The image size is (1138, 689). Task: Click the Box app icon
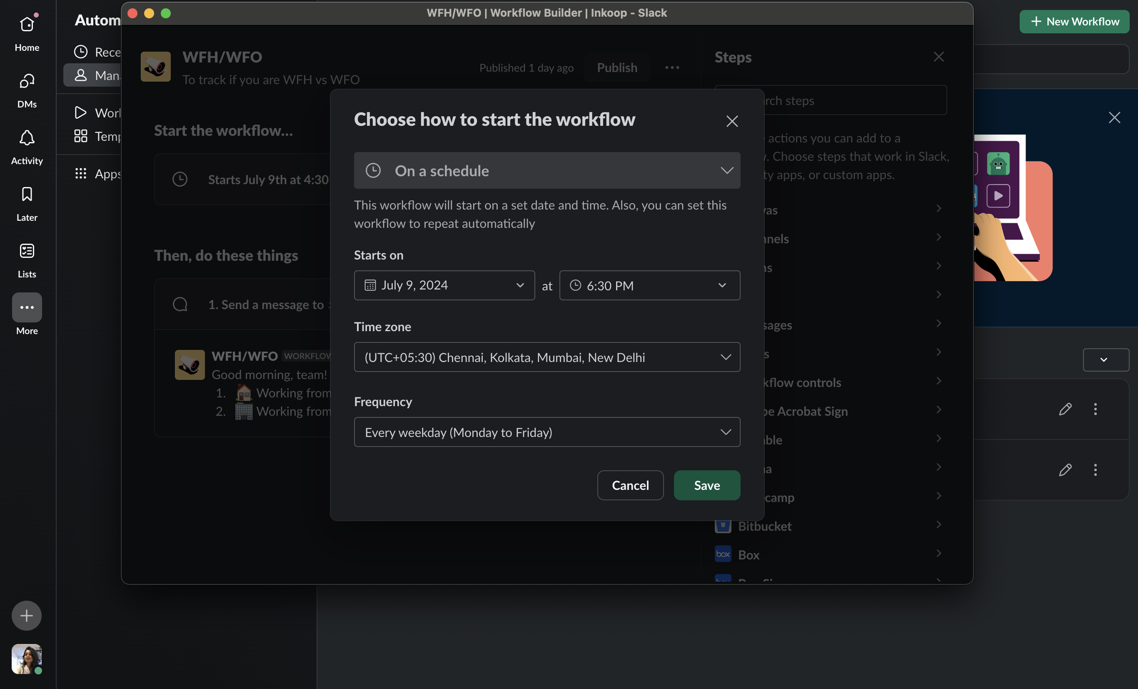tap(723, 554)
